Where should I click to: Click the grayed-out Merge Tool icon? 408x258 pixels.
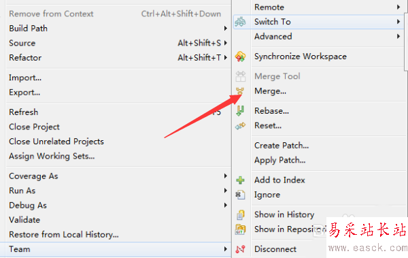tap(240, 76)
